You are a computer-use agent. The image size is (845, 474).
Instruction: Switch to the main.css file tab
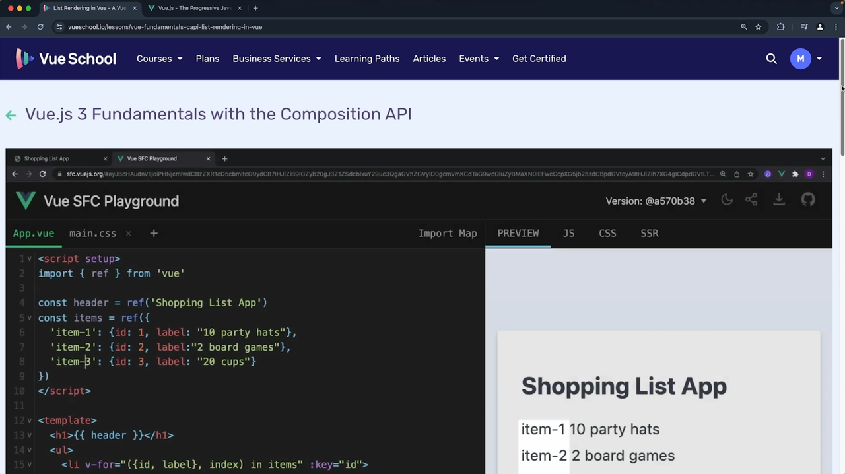92,233
